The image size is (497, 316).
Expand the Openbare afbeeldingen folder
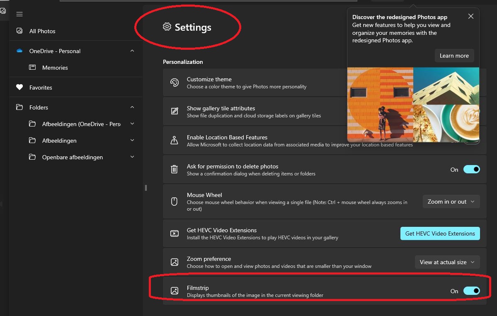click(x=132, y=157)
